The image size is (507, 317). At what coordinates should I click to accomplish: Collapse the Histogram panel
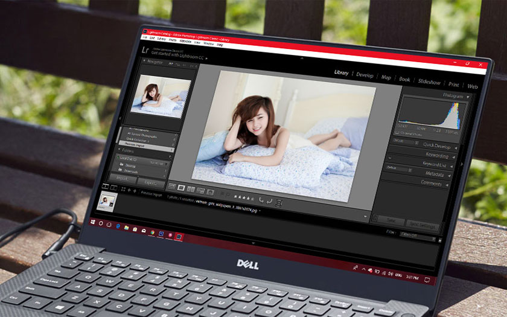(x=468, y=97)
